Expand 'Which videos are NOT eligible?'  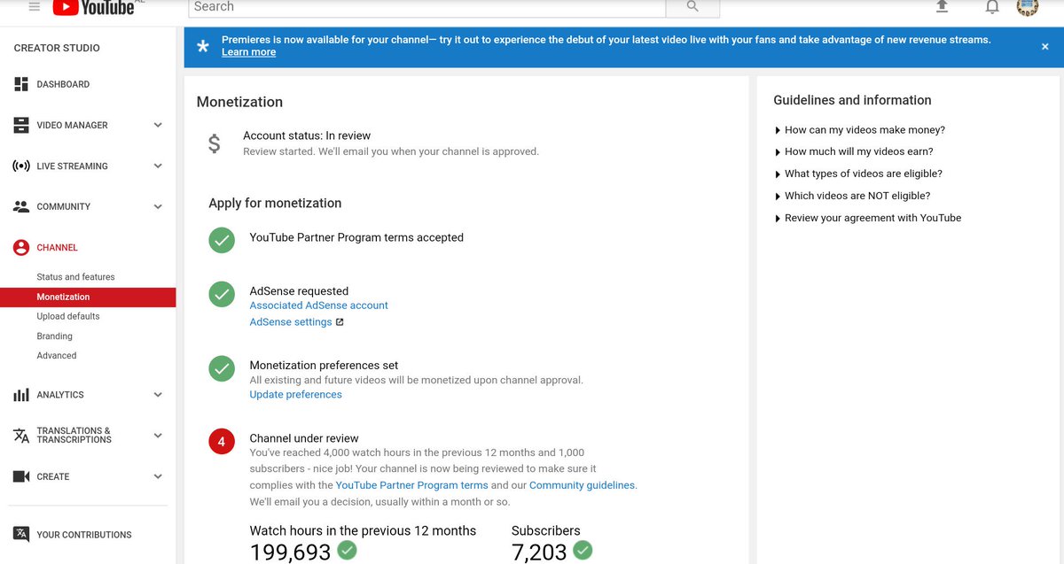tap(852, 196)
